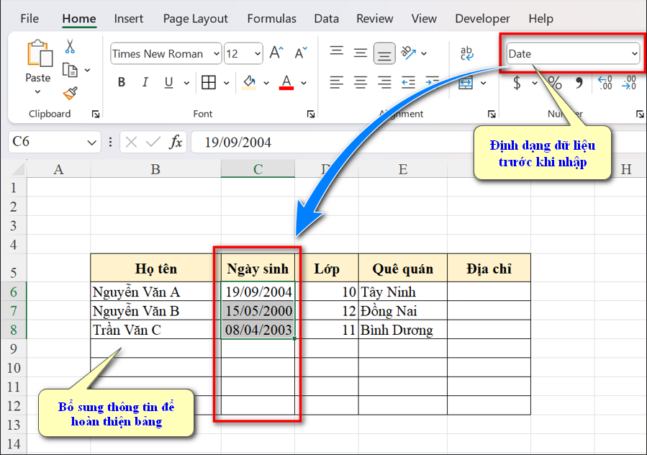Open the Date number format dropdown
Screen dimensions: 647x455
tap(634, 54)
